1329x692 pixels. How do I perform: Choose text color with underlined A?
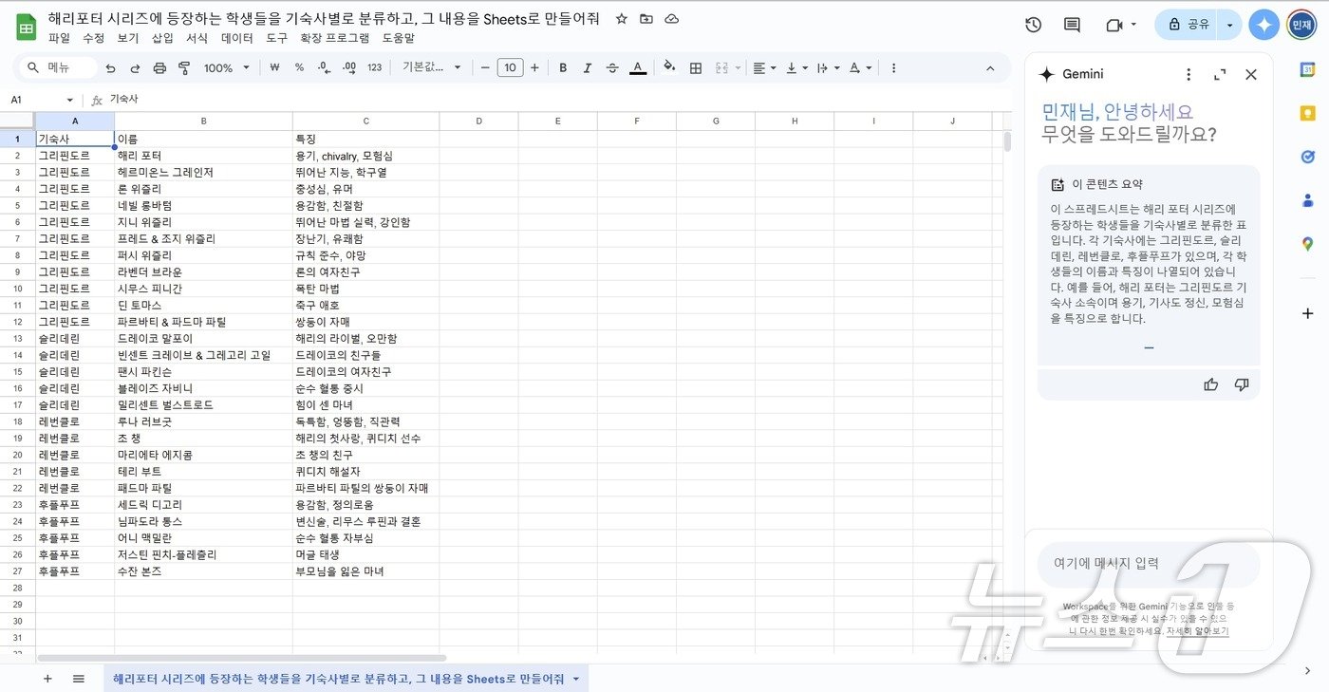click(638, 68)
